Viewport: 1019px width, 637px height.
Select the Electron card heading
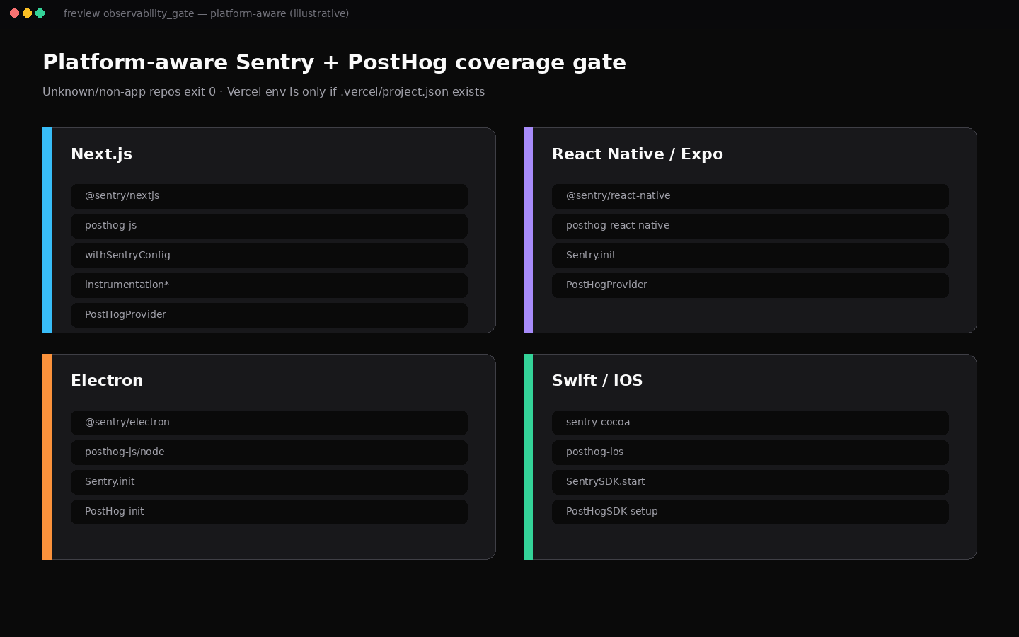[107, 381]
